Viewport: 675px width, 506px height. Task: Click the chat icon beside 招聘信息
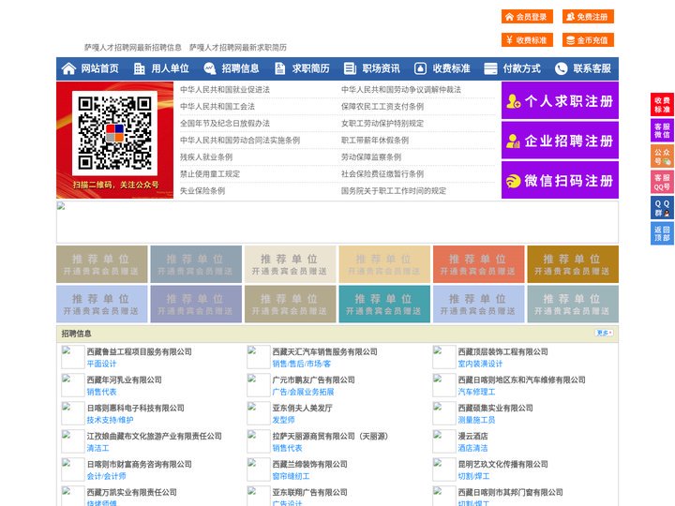coord(210,68)
